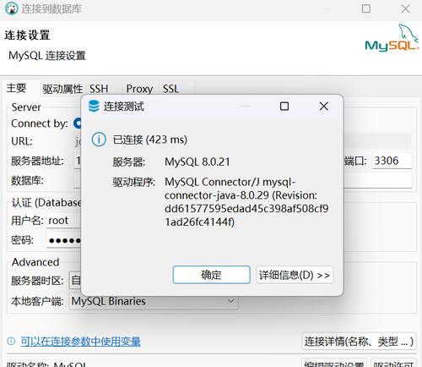
Task: Expand detailed information with 详细信息(D) button
Action: (x=295, y=275)
